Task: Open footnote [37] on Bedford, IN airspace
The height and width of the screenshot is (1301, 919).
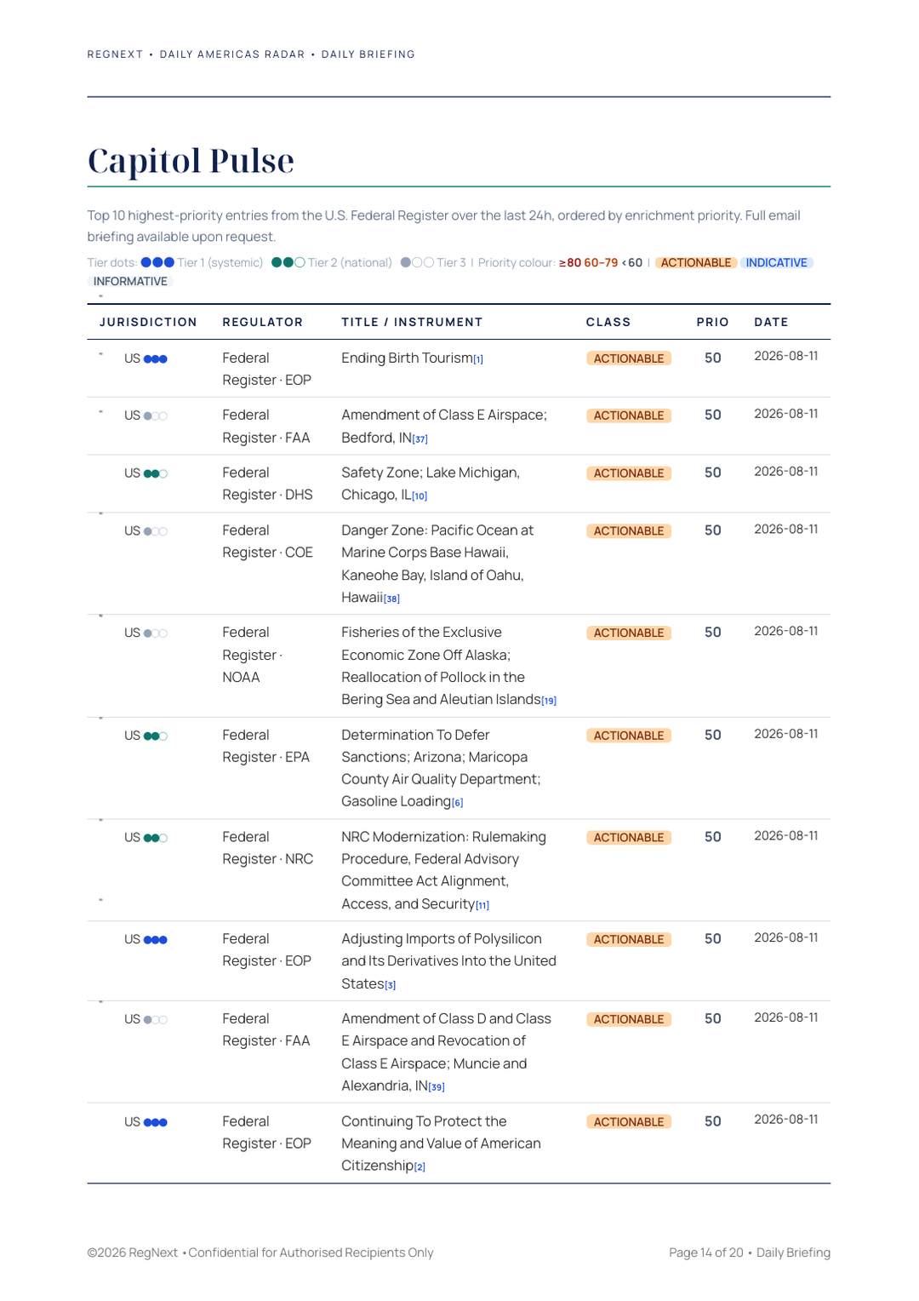Action: coord(420,439)
